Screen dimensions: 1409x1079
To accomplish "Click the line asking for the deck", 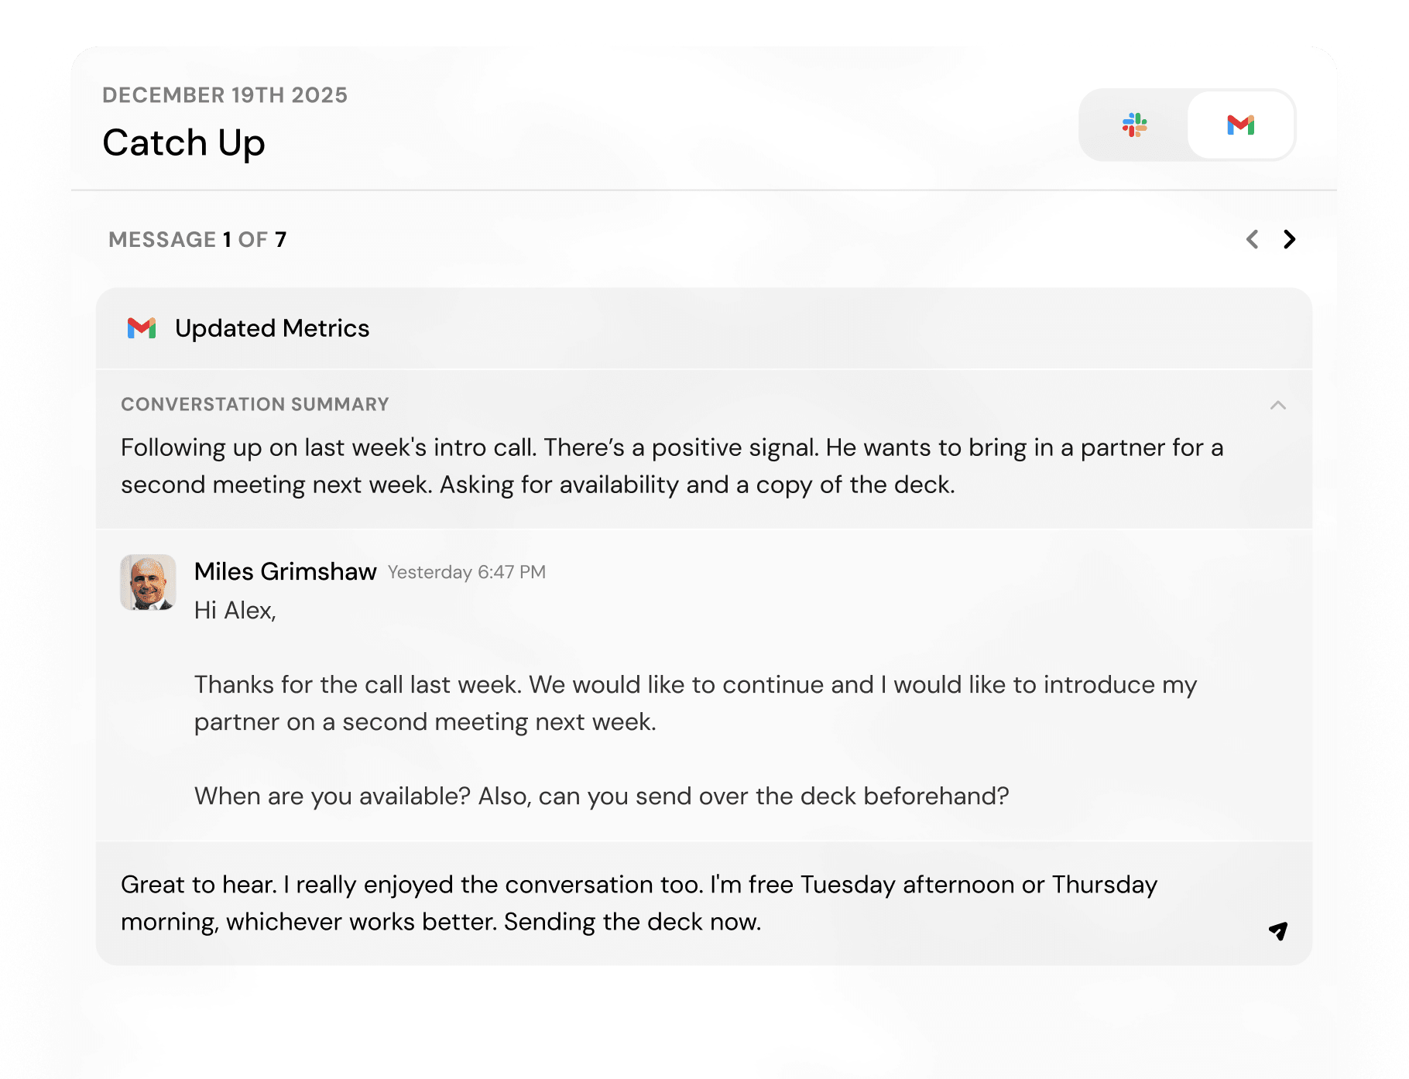I will click(601, 796).
